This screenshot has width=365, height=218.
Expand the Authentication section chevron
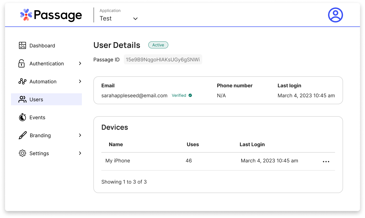pos(80,63)
